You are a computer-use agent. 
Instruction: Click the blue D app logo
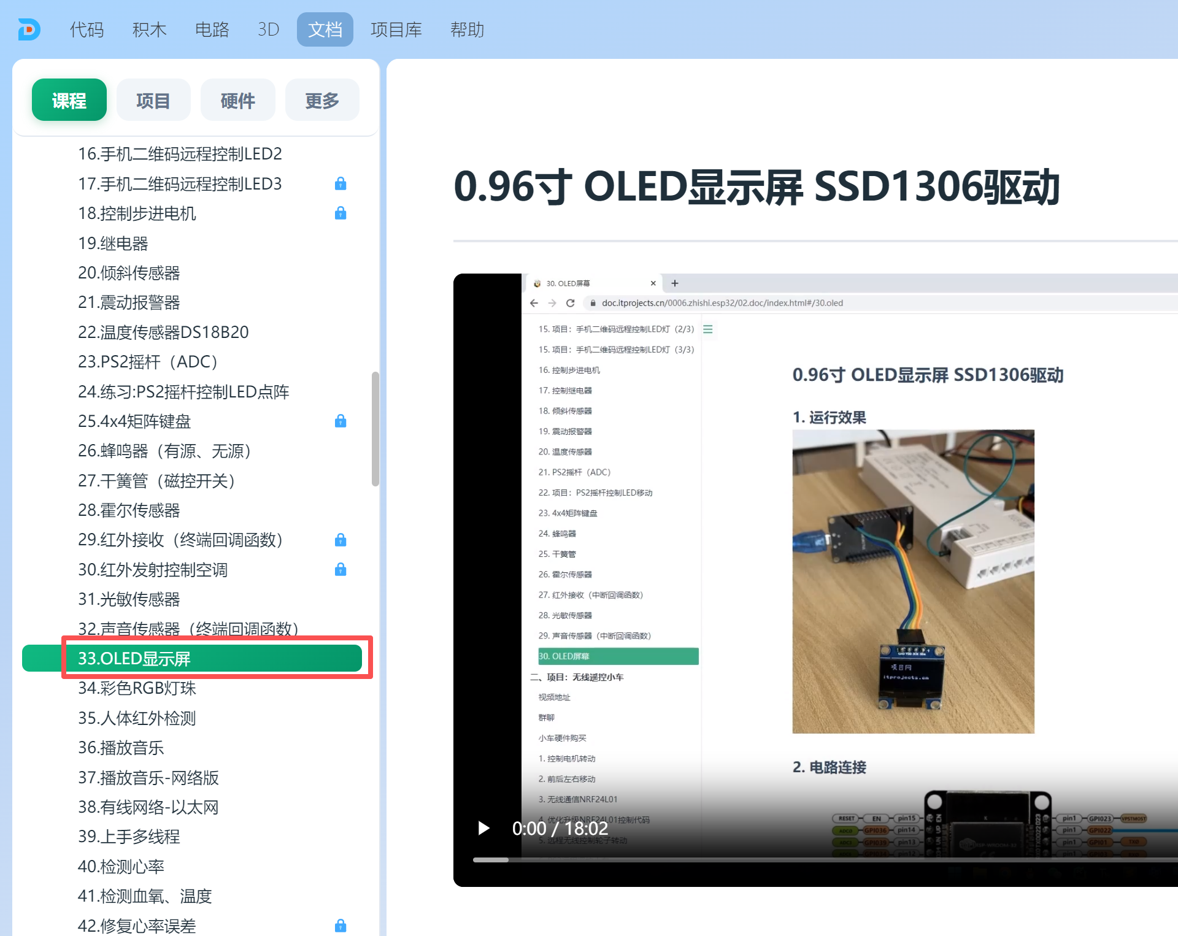click(x=29, y=29)
